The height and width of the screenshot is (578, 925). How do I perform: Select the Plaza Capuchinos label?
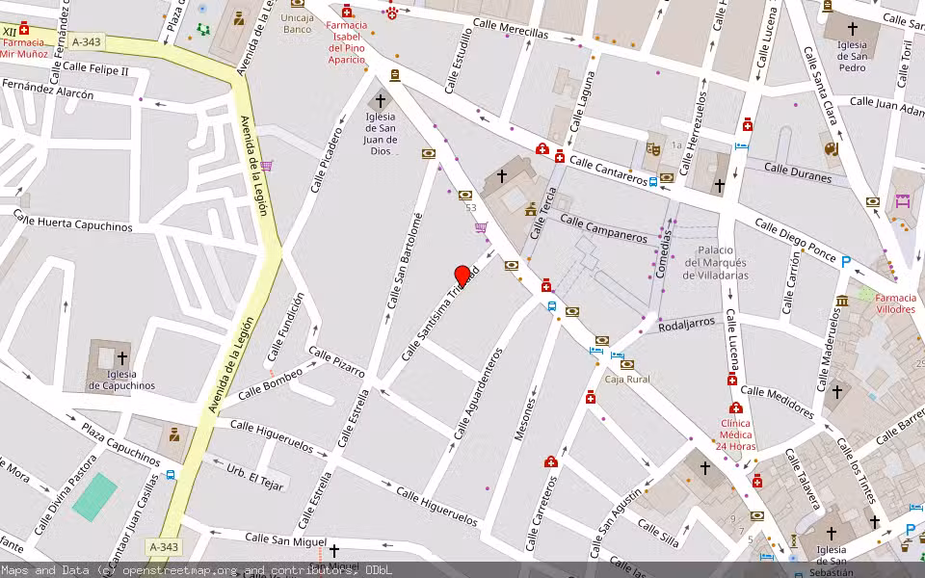[x=120, y=445]
